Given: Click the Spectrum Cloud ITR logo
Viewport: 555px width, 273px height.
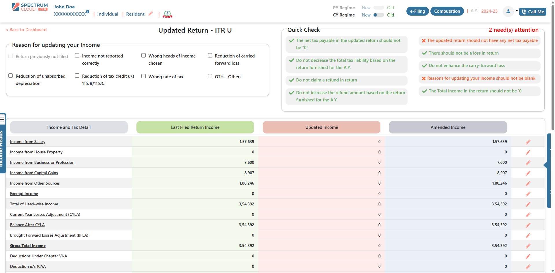Looking at the screenshot, I should [x=29, y=7].
